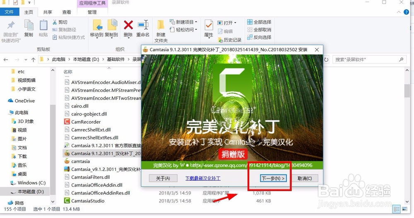Viewport: 414px width, 218px height.
Task: Select the CamRecorder file
Action: pyautogui.click(x=86, y=122)
